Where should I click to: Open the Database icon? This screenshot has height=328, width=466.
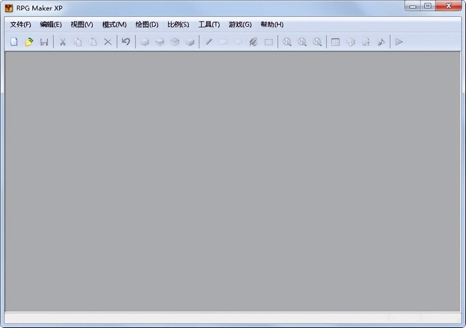point(336,42)
